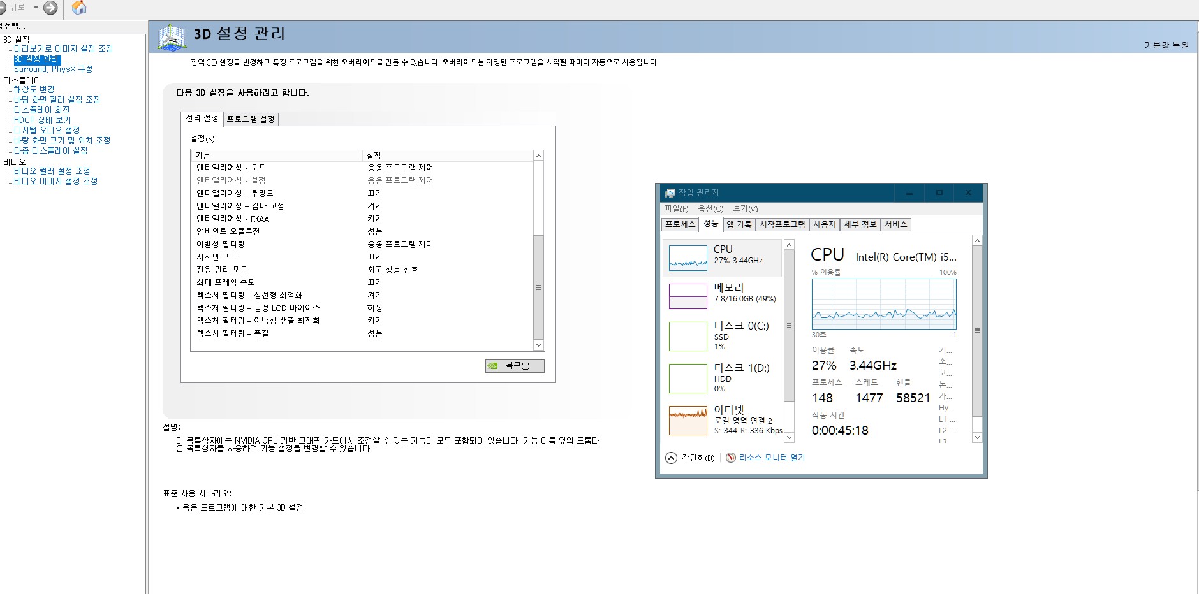Switch to 프로그램 설정 tab
Screen dimensions: 1199x594
251,119
